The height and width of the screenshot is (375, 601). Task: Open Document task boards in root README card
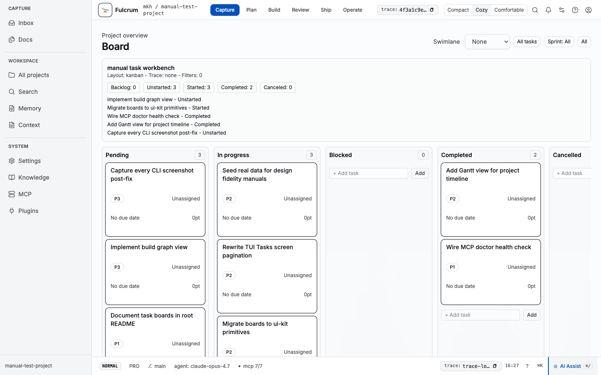[x=155, y=332]
